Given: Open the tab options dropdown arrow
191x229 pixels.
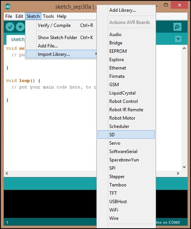Looking at the screenshot, I should pos(178,39).
